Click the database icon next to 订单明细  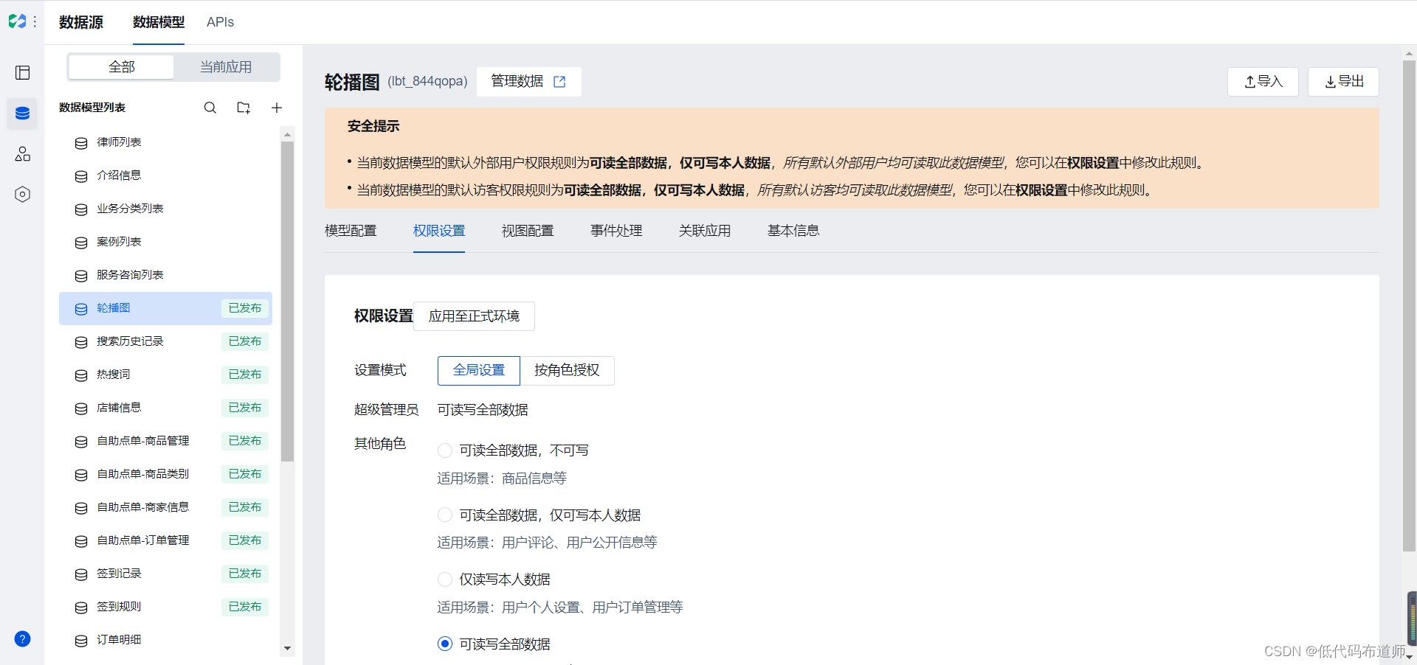pyautogui.click(x=81, y=641)
